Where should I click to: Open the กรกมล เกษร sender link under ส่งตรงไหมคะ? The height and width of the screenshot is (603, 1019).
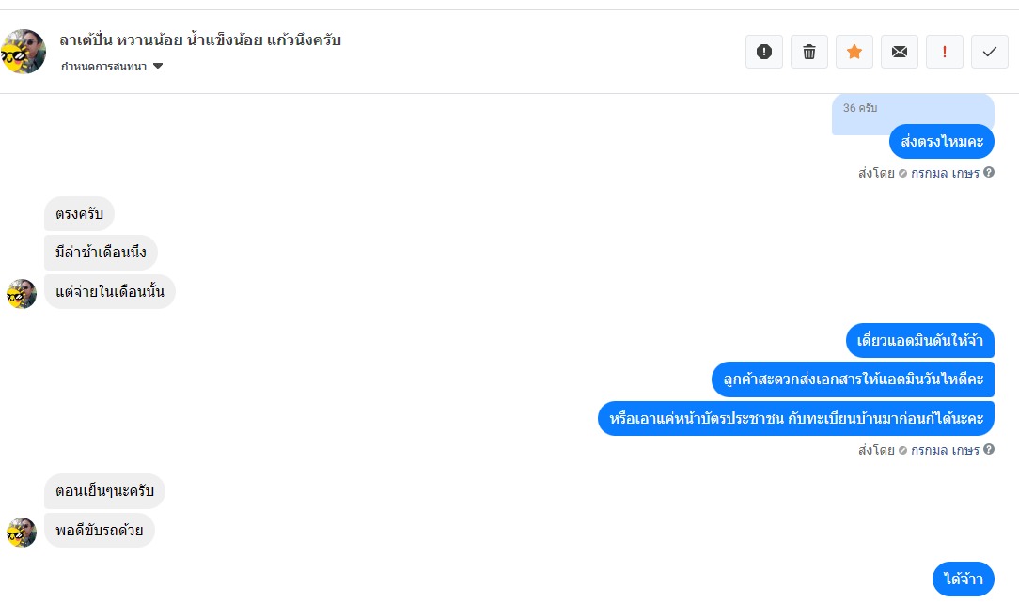tap(944, 173)
